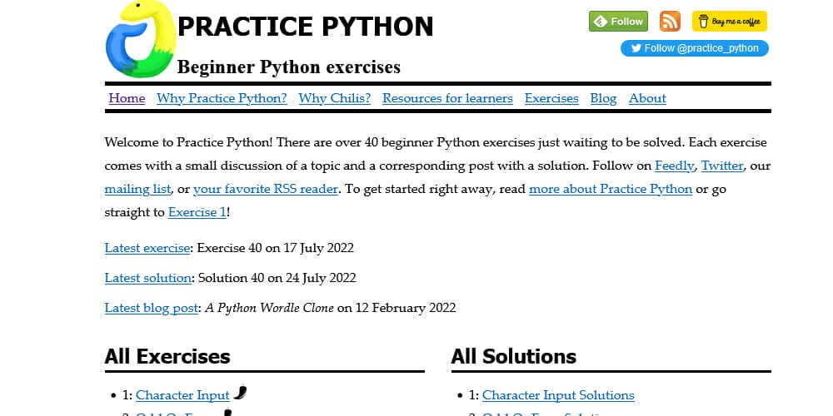Click the chili icon beside Character Input
The height and width of the screenshot is (416, 833).
[x=240, y=392]
